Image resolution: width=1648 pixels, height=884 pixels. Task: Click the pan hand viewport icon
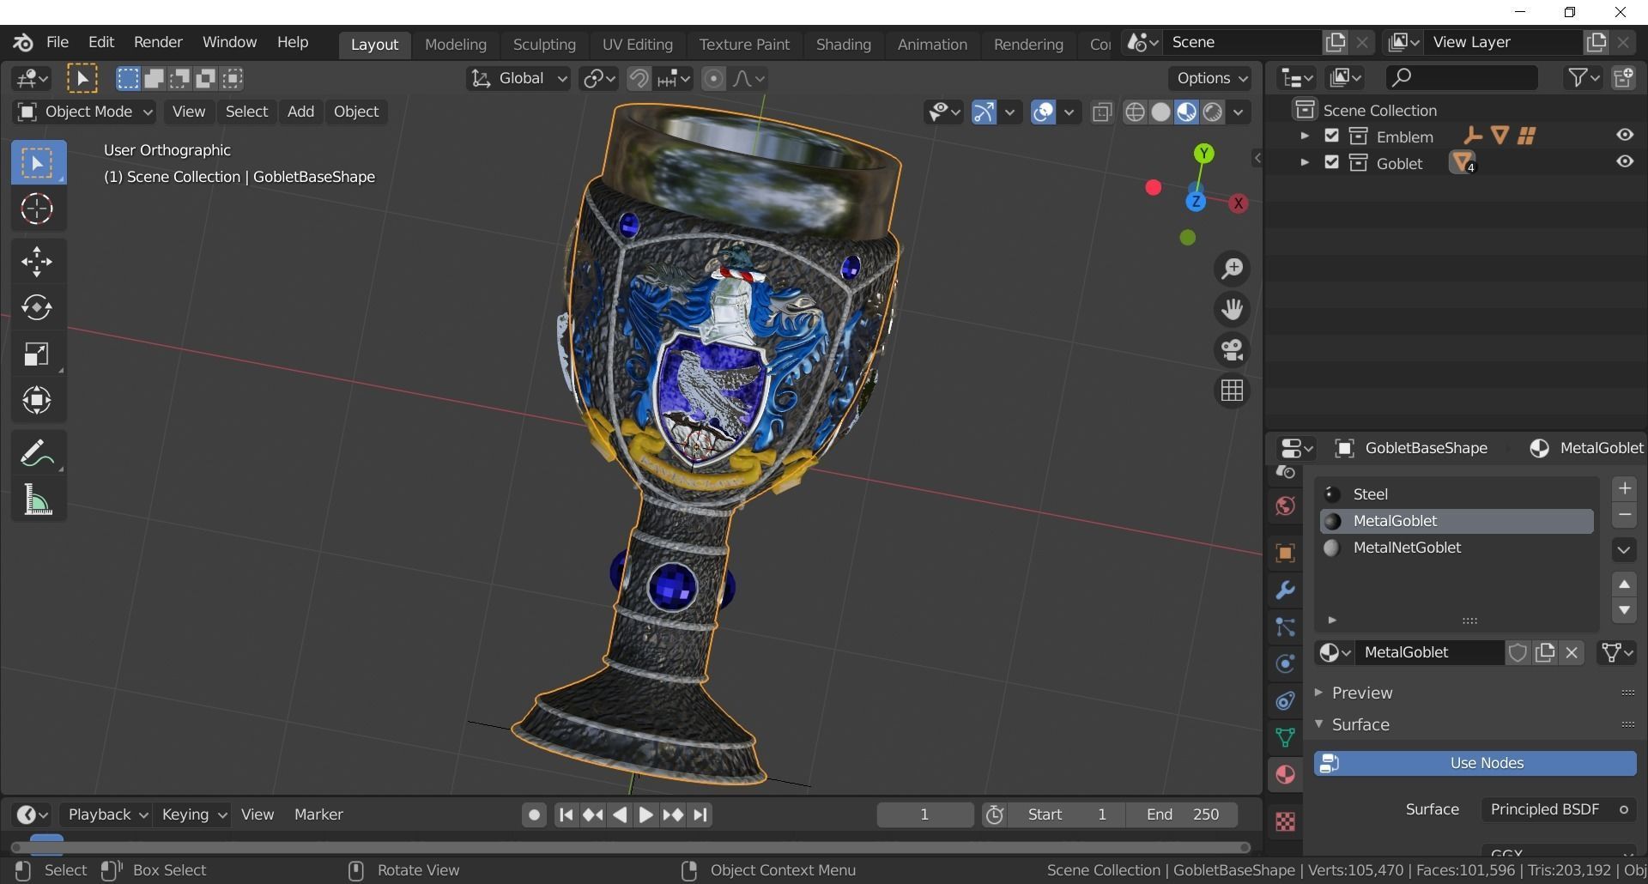[1232, 309]
